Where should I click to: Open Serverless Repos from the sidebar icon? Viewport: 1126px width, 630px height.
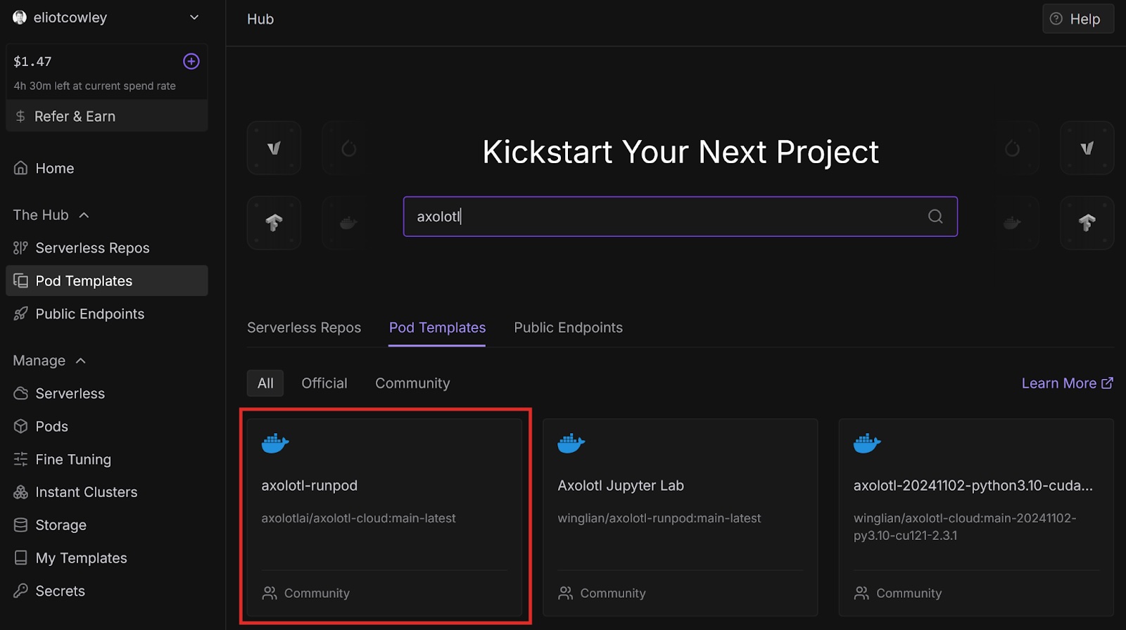[x=21, y=248]
